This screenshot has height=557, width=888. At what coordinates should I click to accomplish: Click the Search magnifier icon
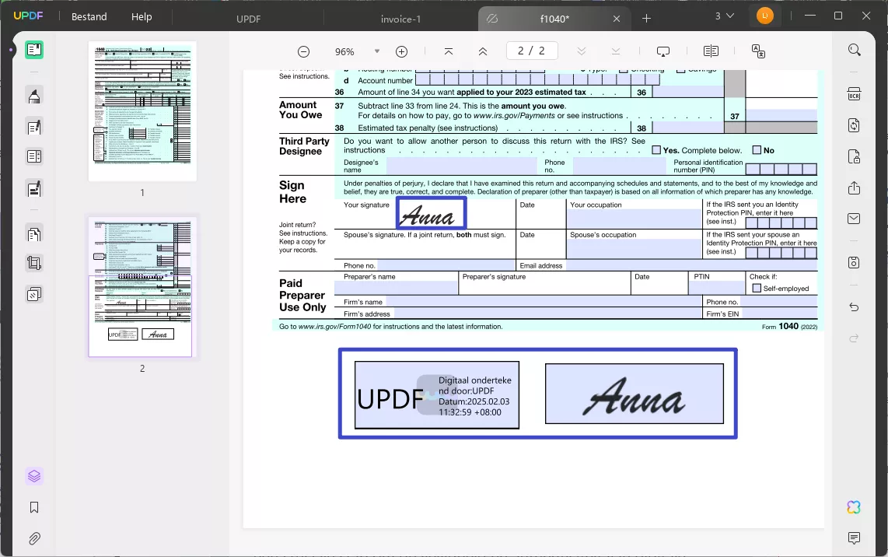(854, 50)
